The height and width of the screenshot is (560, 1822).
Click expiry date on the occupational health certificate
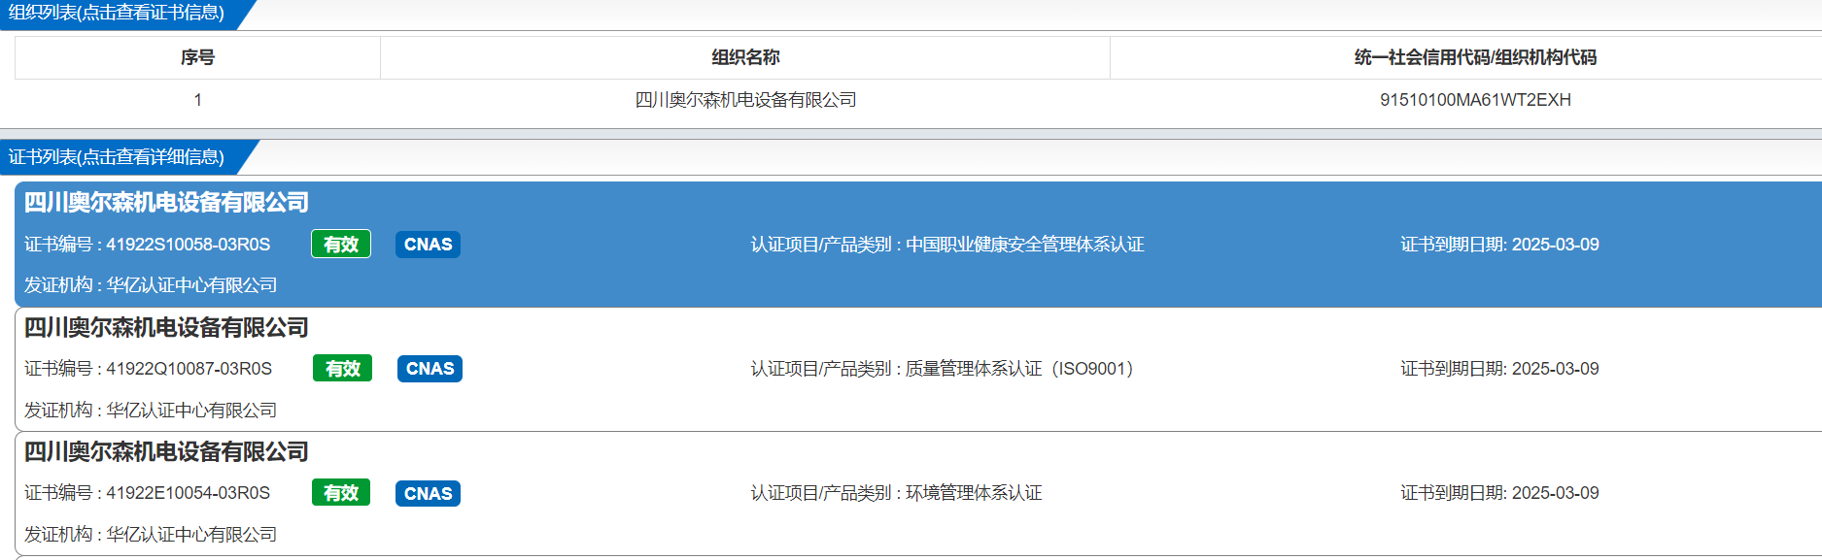[x=1499, y=245]
